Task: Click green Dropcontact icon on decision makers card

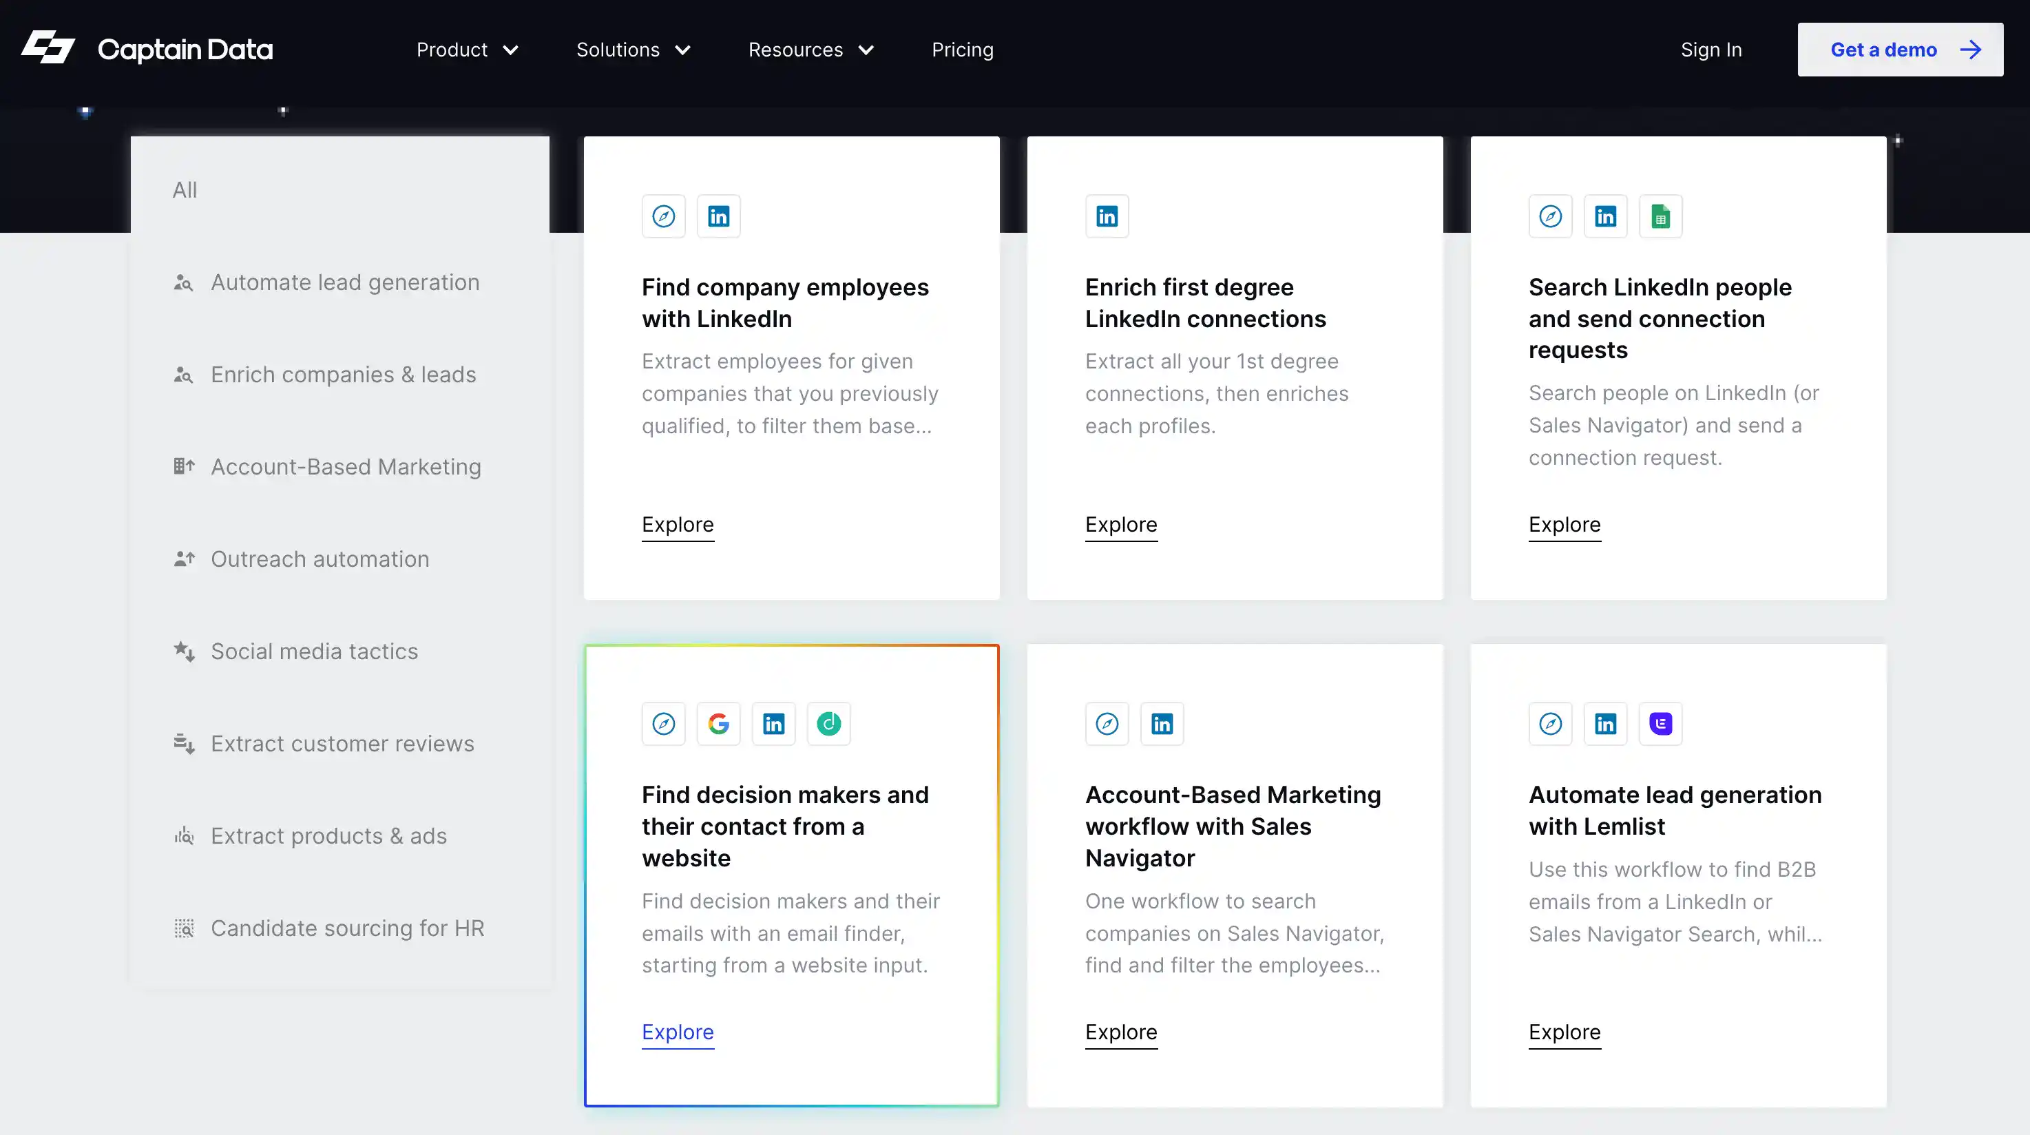Action: point(828,724)
